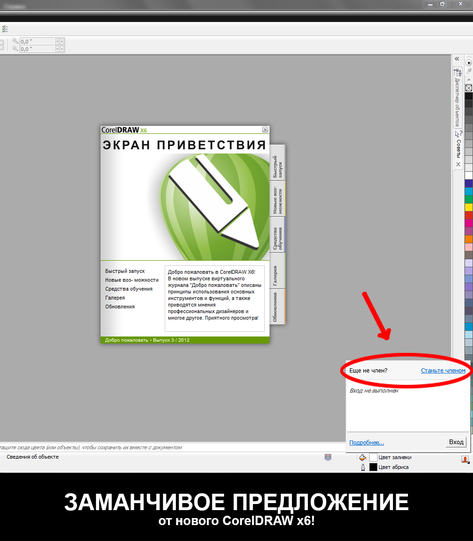
Task: Open the Новые возможности side tab
Action: [x=277, y=199]
